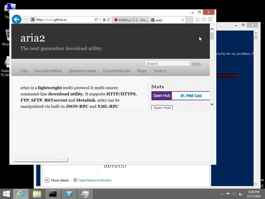Open the Windows Start button
This screenshot has width=265, height=199.
coord(6,194)
